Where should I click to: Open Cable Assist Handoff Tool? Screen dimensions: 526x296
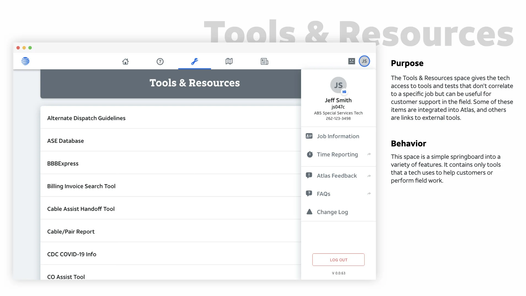coord(81,209)
